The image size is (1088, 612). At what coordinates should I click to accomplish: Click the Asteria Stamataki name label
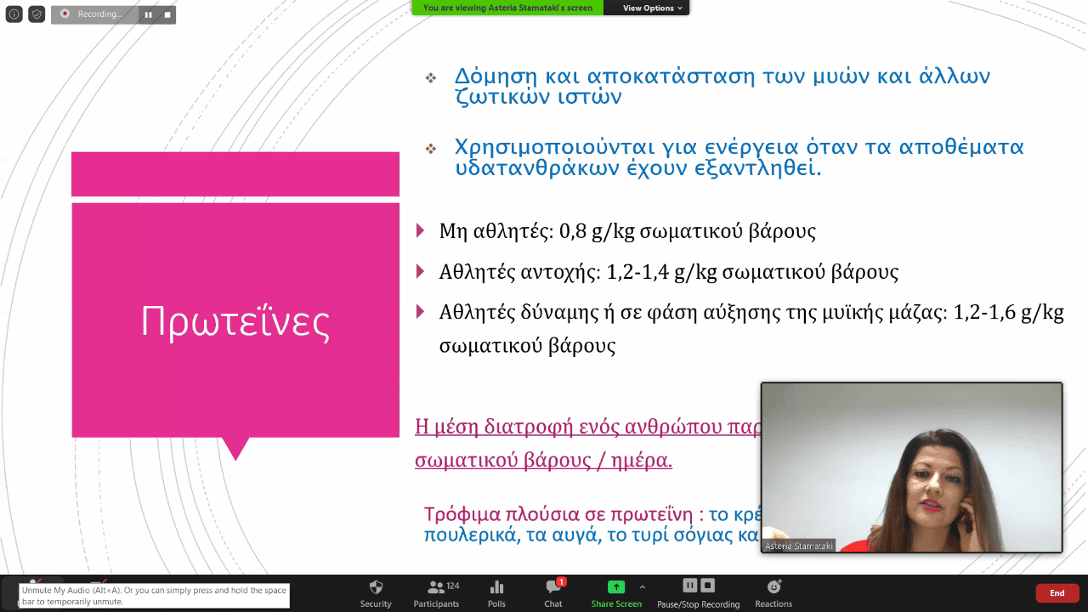[x=798, y=546]
